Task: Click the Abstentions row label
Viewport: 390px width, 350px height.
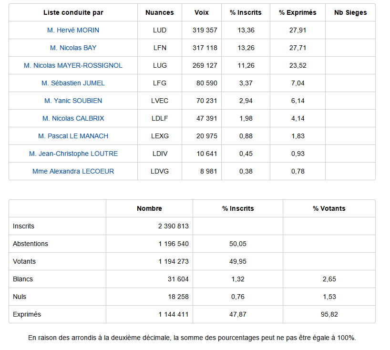Action: pyautogui.click(x=31, y=244)
